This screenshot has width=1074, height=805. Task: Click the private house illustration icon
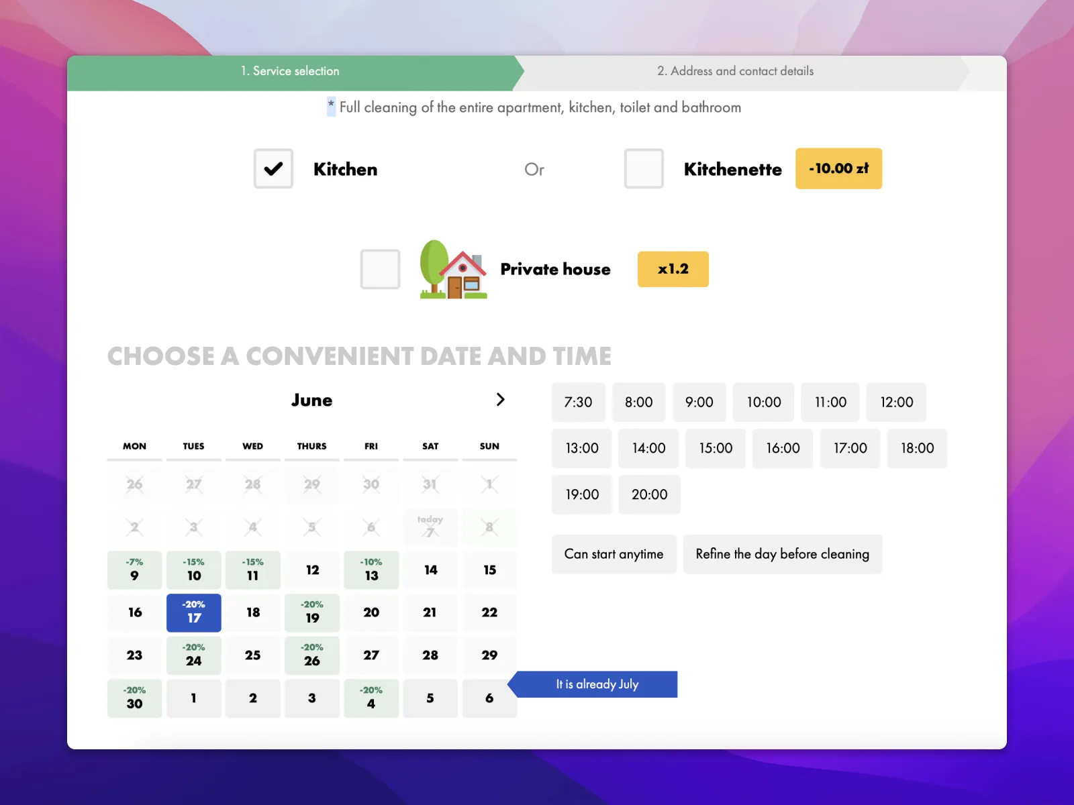(453, 270)
